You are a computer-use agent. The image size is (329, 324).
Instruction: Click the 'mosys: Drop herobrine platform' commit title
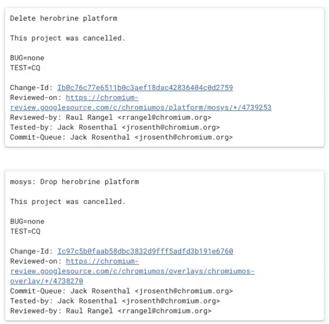coord(75,182)
